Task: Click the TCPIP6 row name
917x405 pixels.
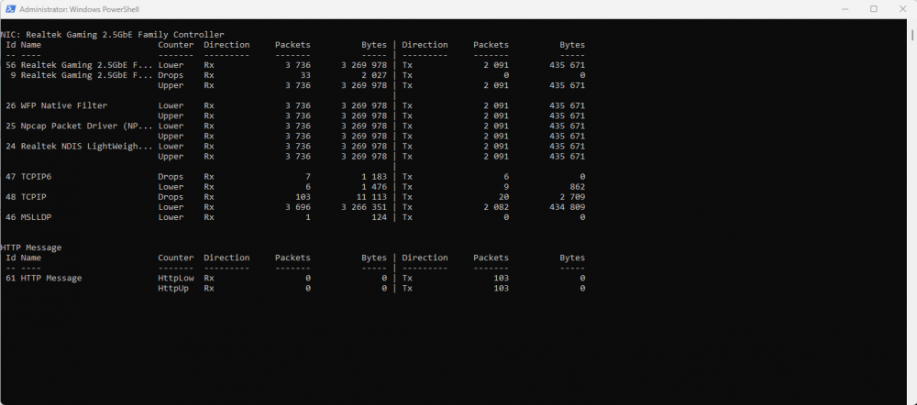Action: (38, 176)
